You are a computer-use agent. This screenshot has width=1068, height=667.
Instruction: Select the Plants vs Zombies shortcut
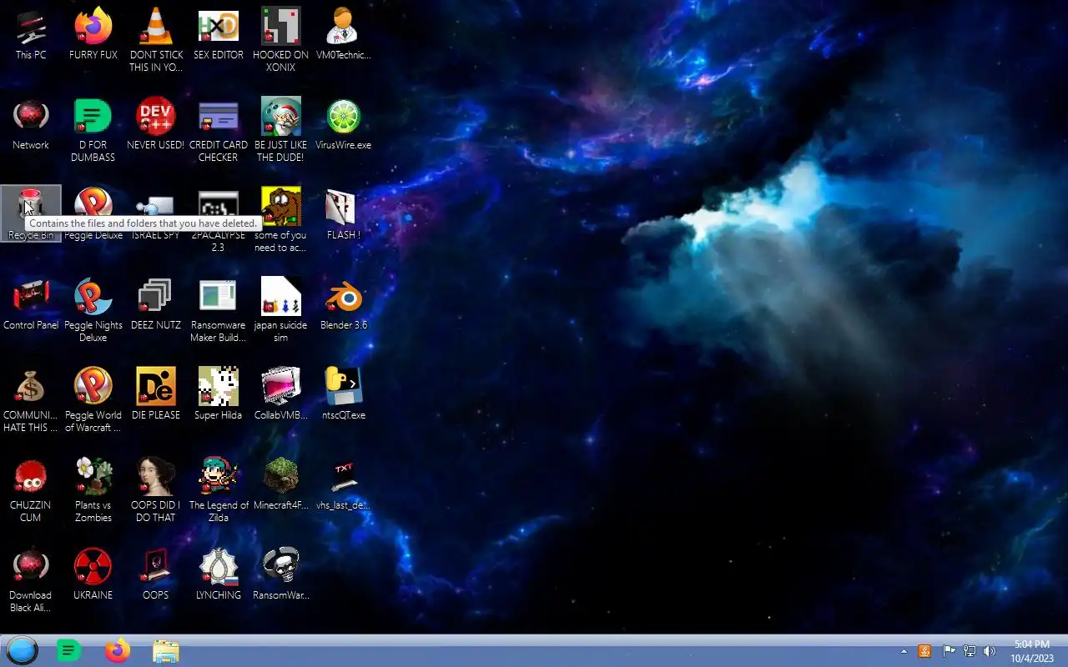tap(93, 490)
